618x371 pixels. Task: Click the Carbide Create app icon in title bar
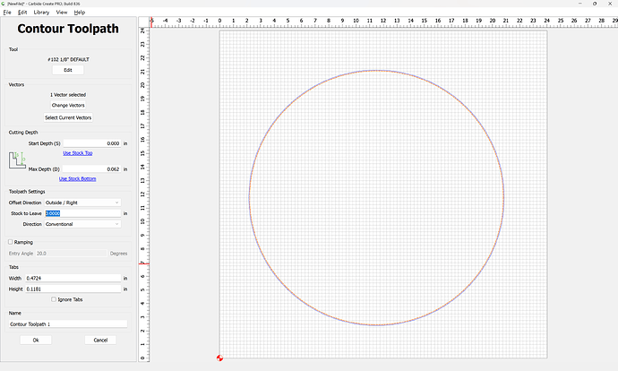click(4, 4)
